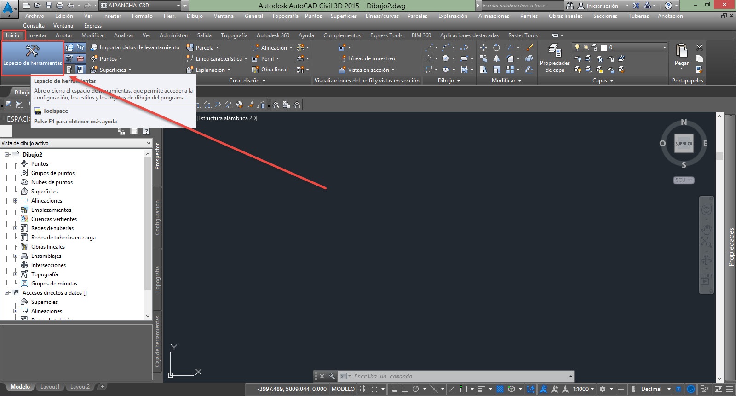Toggle hardware acceleration blue circle icon
Viewport: 736px width, 396px height.
pos(691,389)
